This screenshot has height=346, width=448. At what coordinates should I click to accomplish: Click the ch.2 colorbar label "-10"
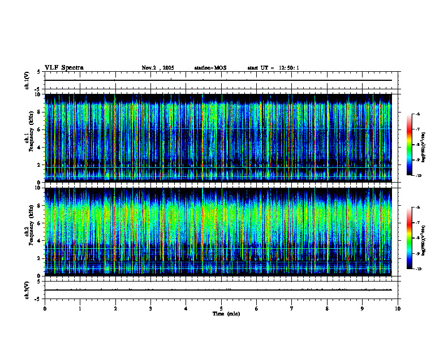tap(418, 269)
